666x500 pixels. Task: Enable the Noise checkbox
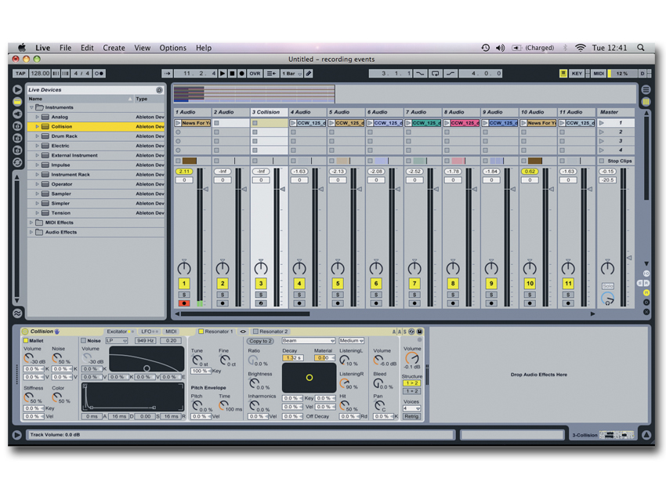(84, 341)
